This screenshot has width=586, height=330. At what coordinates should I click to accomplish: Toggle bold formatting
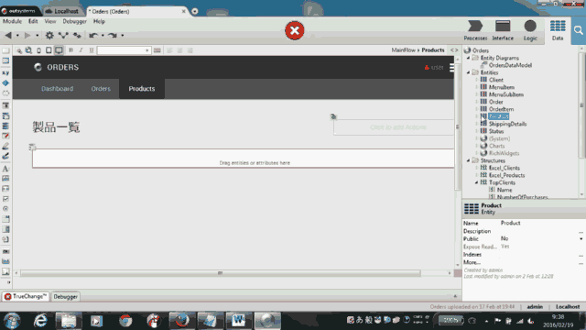coord(71,50)
